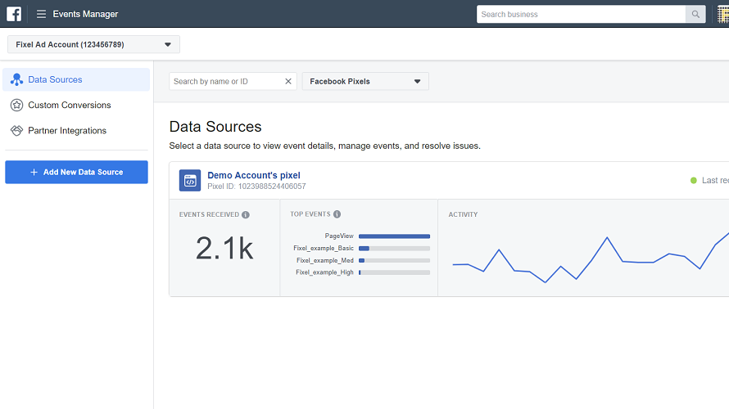Click the search magnifier button
Image resolution: width=729 pixels, height=409 pixels.
tap(695, 14)
